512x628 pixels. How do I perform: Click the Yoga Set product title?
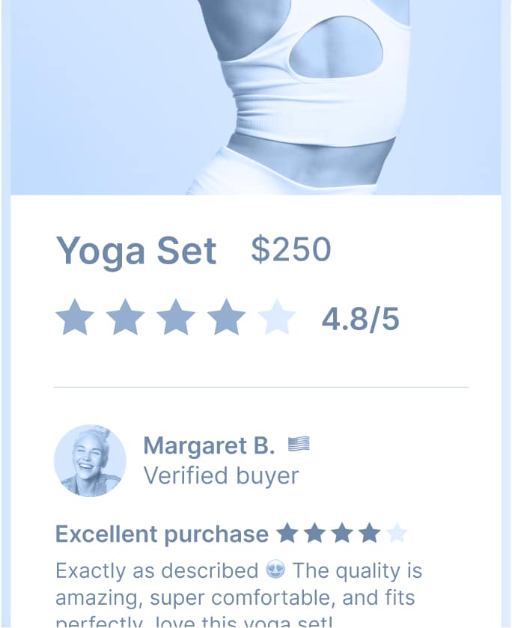136,251
